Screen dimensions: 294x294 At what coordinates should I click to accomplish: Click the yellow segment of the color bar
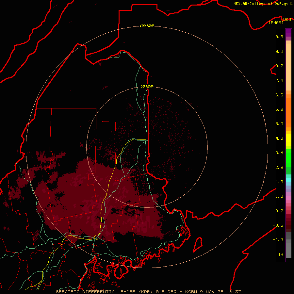(x=288, y=140)
